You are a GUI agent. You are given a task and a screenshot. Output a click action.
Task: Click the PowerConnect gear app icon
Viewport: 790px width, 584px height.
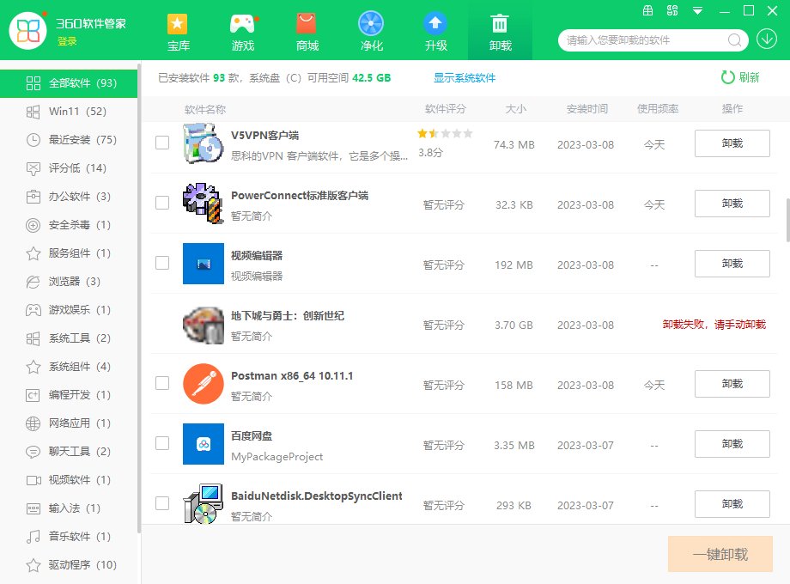(x=203, y=203)
